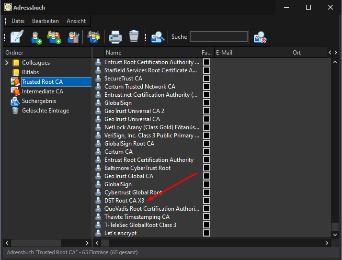Click the contact icon next to Let's encrypt
The height and width of the screenshot is (260, 342).
[98, 233]
